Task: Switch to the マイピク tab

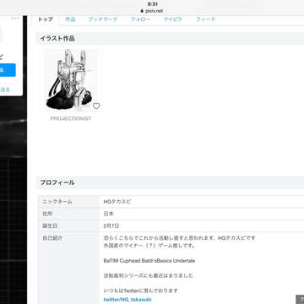Action: [173, 19]
